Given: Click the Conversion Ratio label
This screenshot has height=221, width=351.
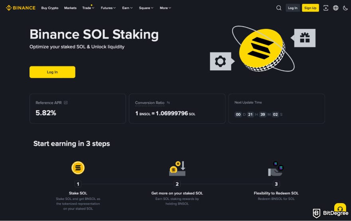Looking at the screenshot, I should pyautogui.click(x=150, y=103).
